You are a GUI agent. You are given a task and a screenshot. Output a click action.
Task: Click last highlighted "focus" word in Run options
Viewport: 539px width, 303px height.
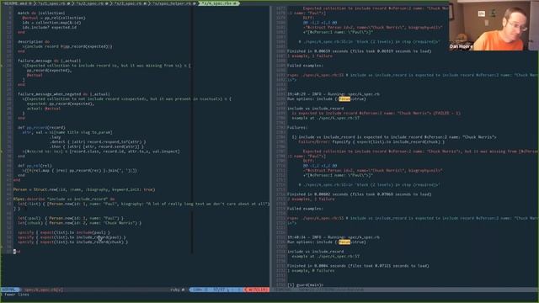(344, 242)
